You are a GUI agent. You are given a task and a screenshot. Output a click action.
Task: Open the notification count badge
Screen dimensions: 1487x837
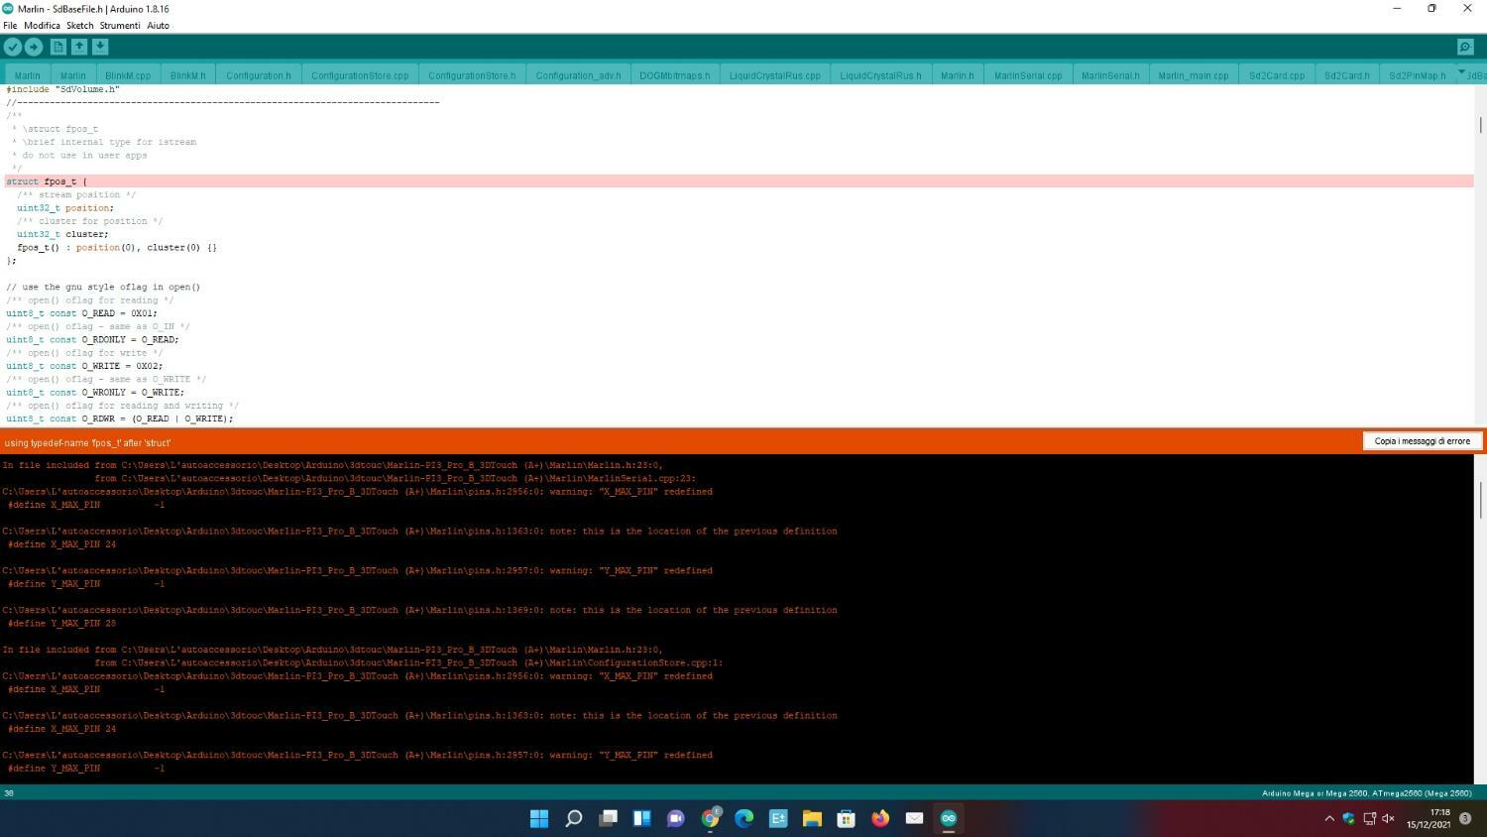click(1465, 818)
